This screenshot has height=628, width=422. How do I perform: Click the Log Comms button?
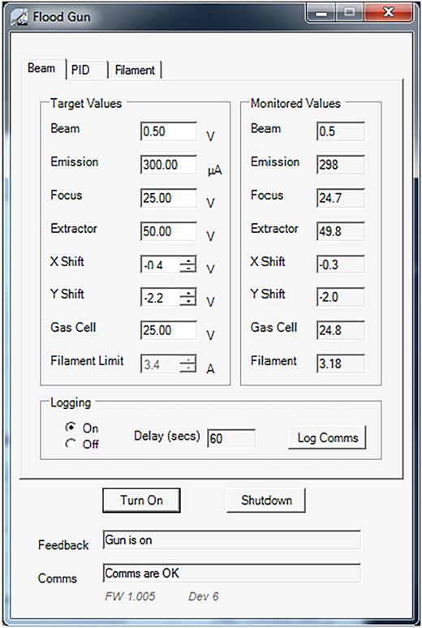327,437
